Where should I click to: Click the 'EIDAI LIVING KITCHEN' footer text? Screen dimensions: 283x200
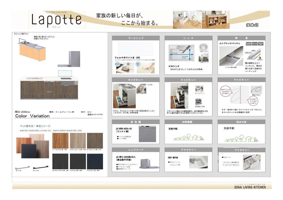tap(250, 187)
